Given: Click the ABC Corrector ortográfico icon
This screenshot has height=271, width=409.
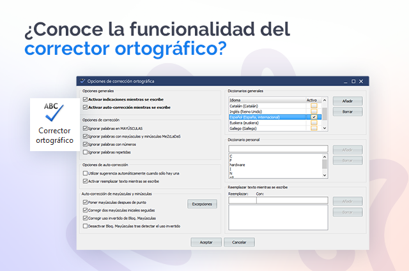Looking at the screenshot, I should click(x=54, y=114).
